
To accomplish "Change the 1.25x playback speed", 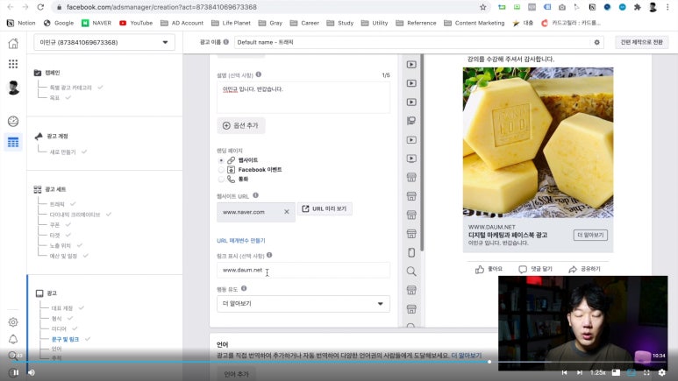I will [x=598, y=372].
